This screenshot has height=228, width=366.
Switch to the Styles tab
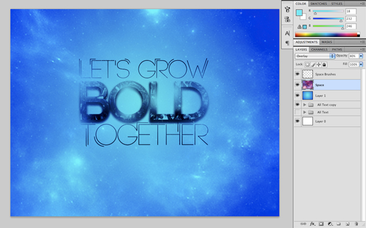[337, 4]
